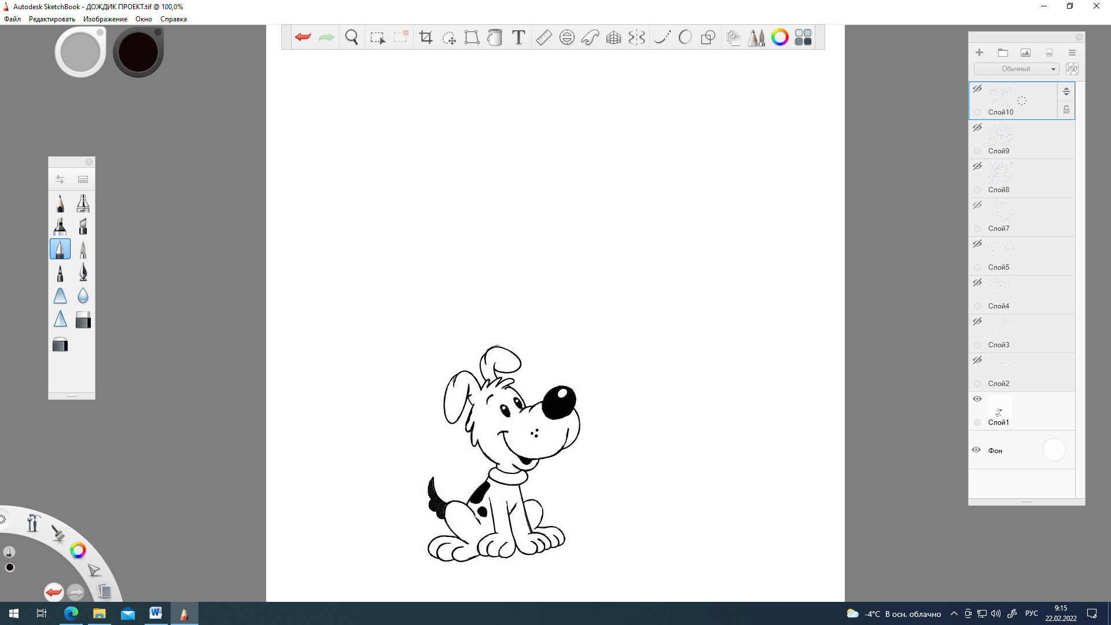Add a new layer with plus button
Screen dimensions: 1111x625
click(x=979, y=53)
